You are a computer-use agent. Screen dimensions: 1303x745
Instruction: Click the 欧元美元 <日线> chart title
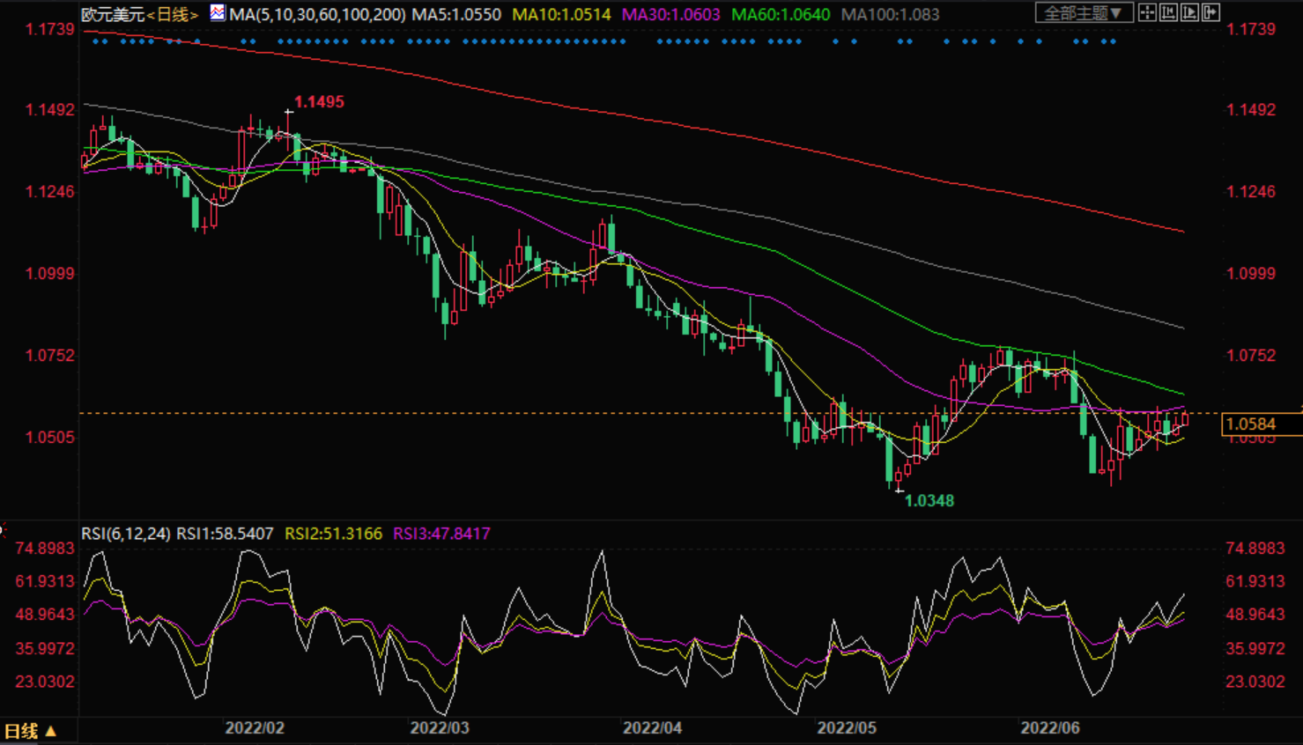(139, 14)
